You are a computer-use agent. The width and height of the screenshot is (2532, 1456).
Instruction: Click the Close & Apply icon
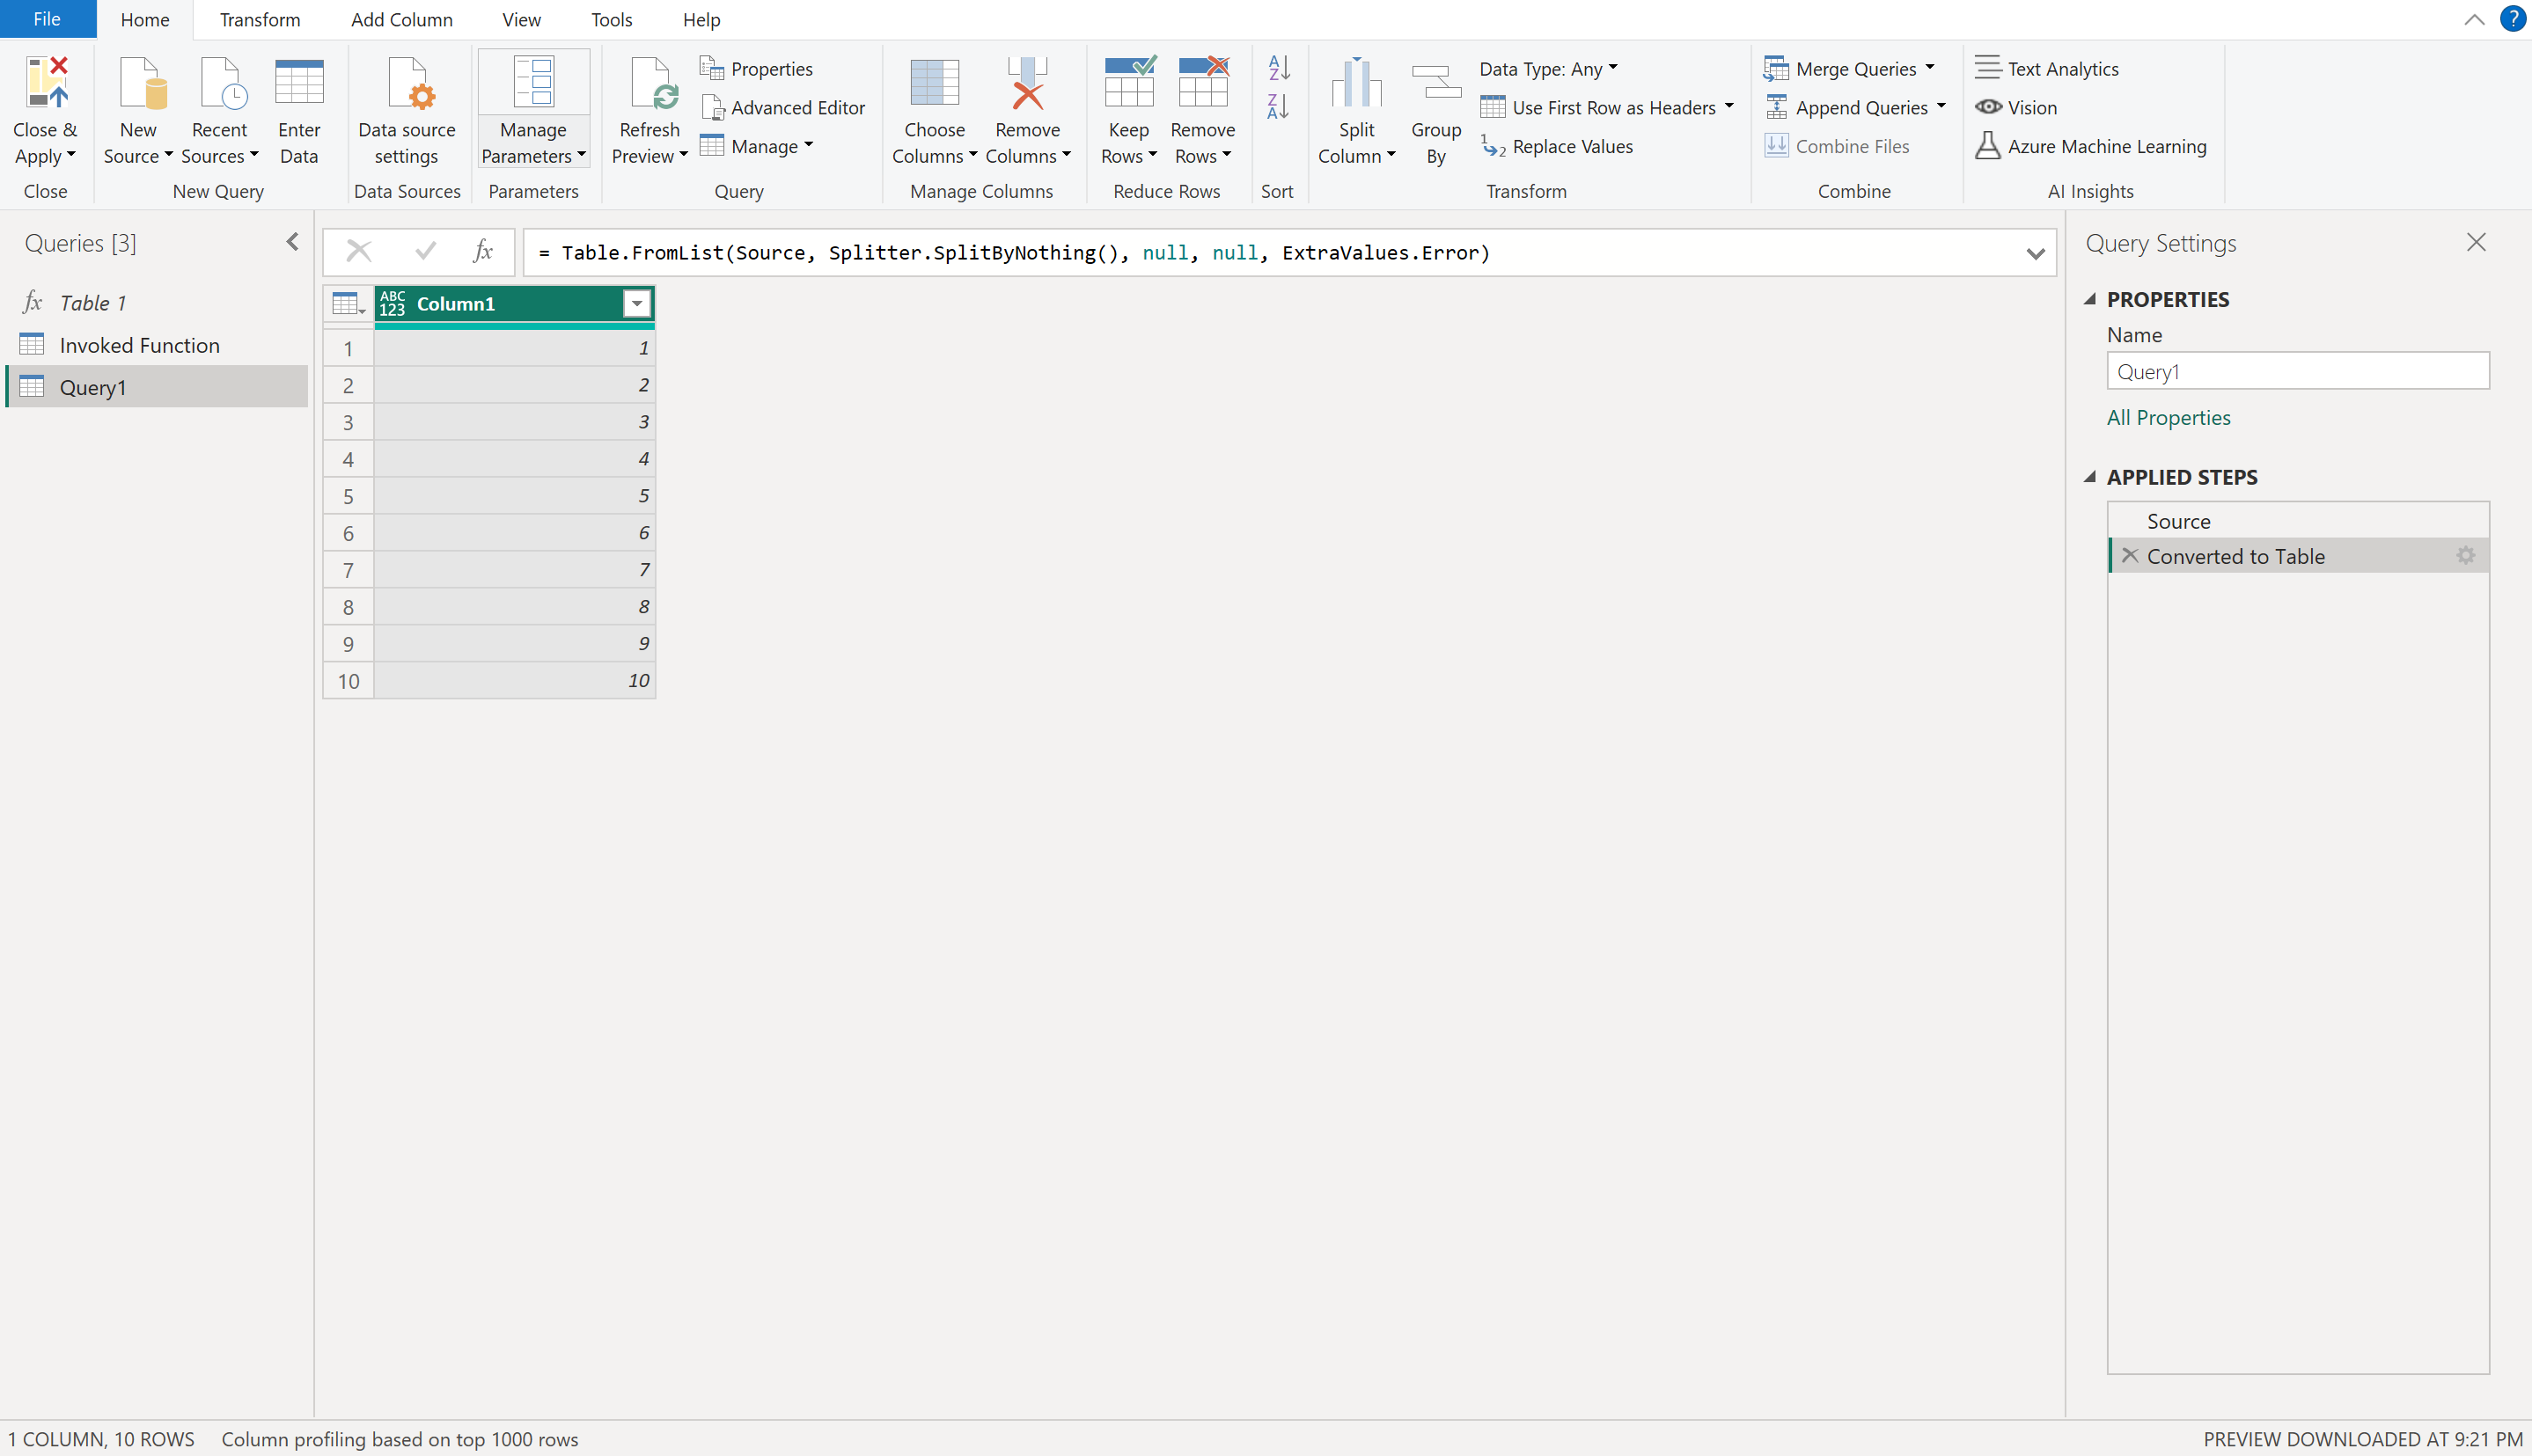click(46, 83)
